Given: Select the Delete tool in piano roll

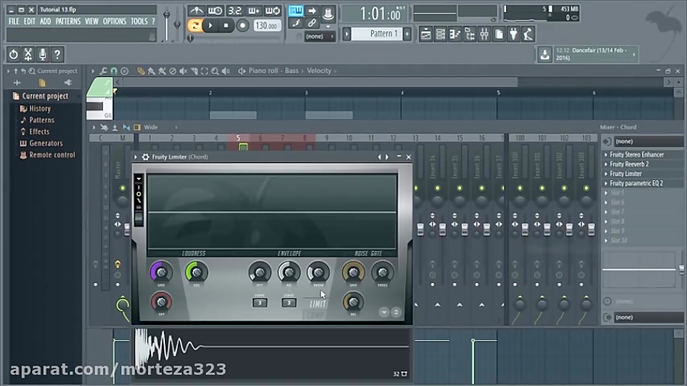Looking at the screenshot, I should tap(173, 71).
